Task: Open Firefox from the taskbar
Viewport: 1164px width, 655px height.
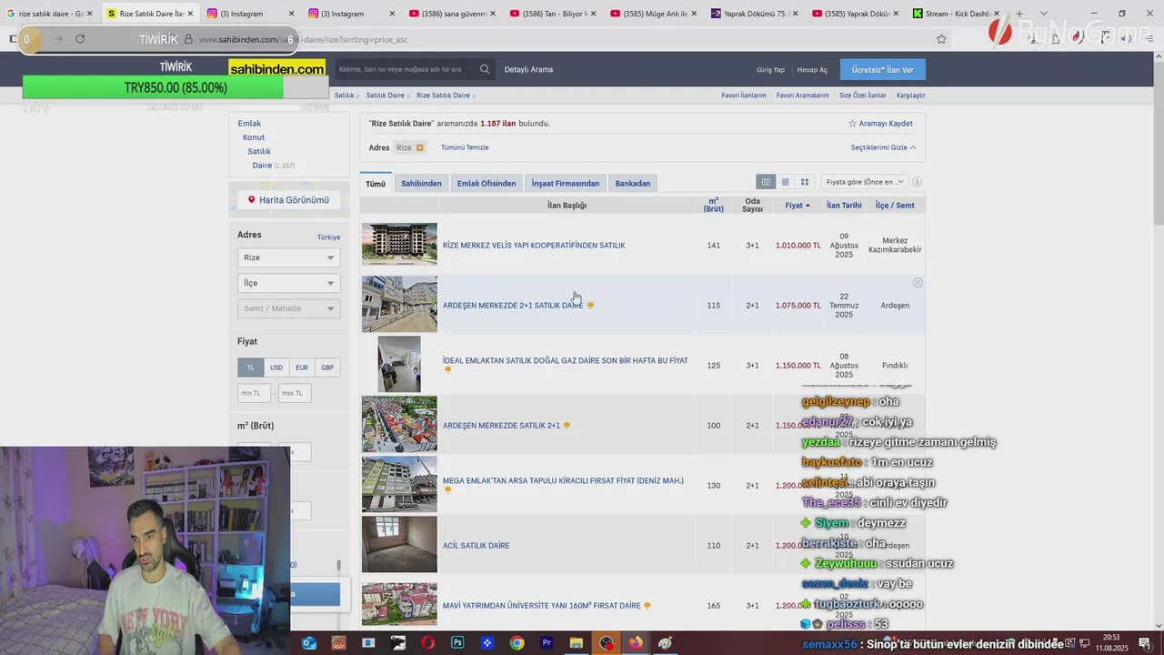Action: coord(636,643)
